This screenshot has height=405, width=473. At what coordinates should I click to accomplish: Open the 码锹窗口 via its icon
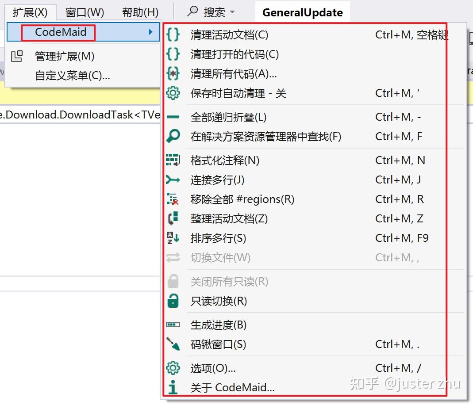[x=173, y=344]
